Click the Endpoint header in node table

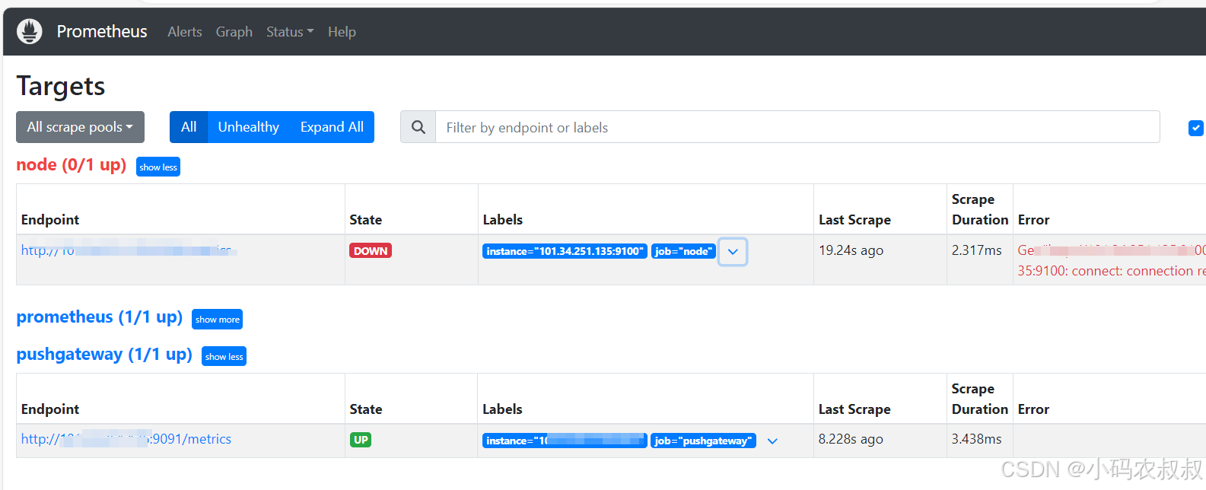click(x=50, y=220)
